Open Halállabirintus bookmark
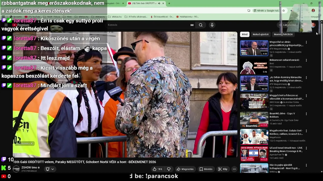This screenshot has width=323, height=181. point(187,17)
